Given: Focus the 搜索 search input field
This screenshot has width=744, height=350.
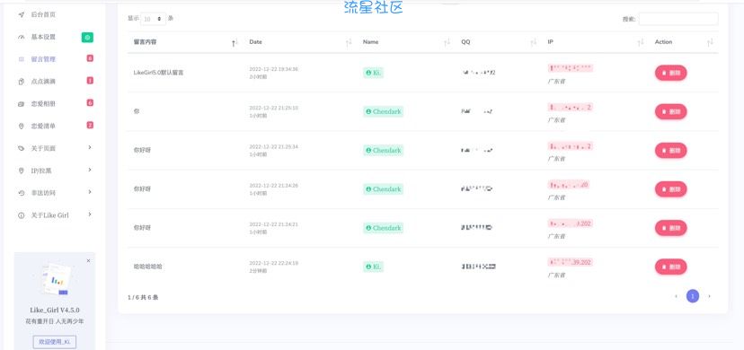Looking at the screenshot, I should [678, 19].
